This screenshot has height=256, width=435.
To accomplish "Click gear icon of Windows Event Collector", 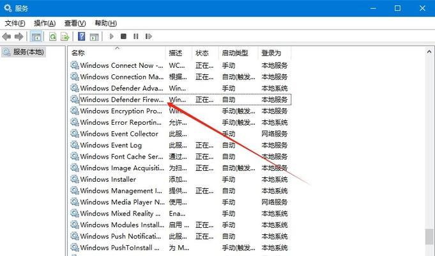I will click(75, 133).
